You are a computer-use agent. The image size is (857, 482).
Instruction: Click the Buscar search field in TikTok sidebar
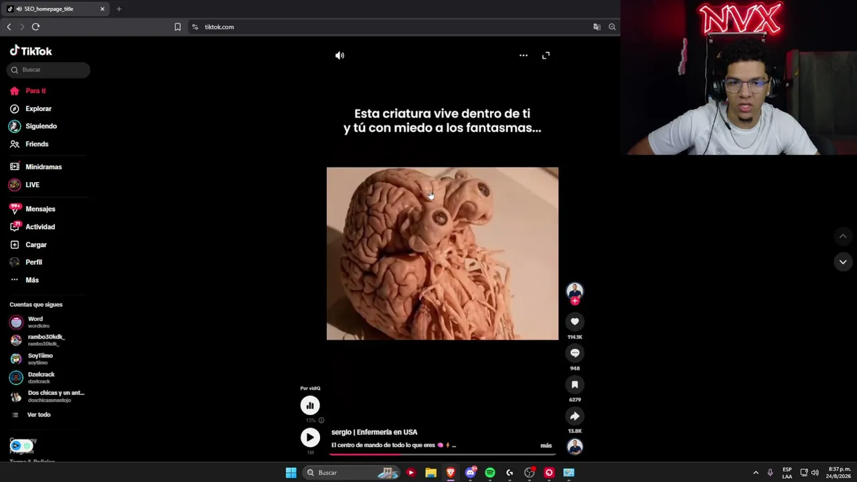click(x=48, y=70)
